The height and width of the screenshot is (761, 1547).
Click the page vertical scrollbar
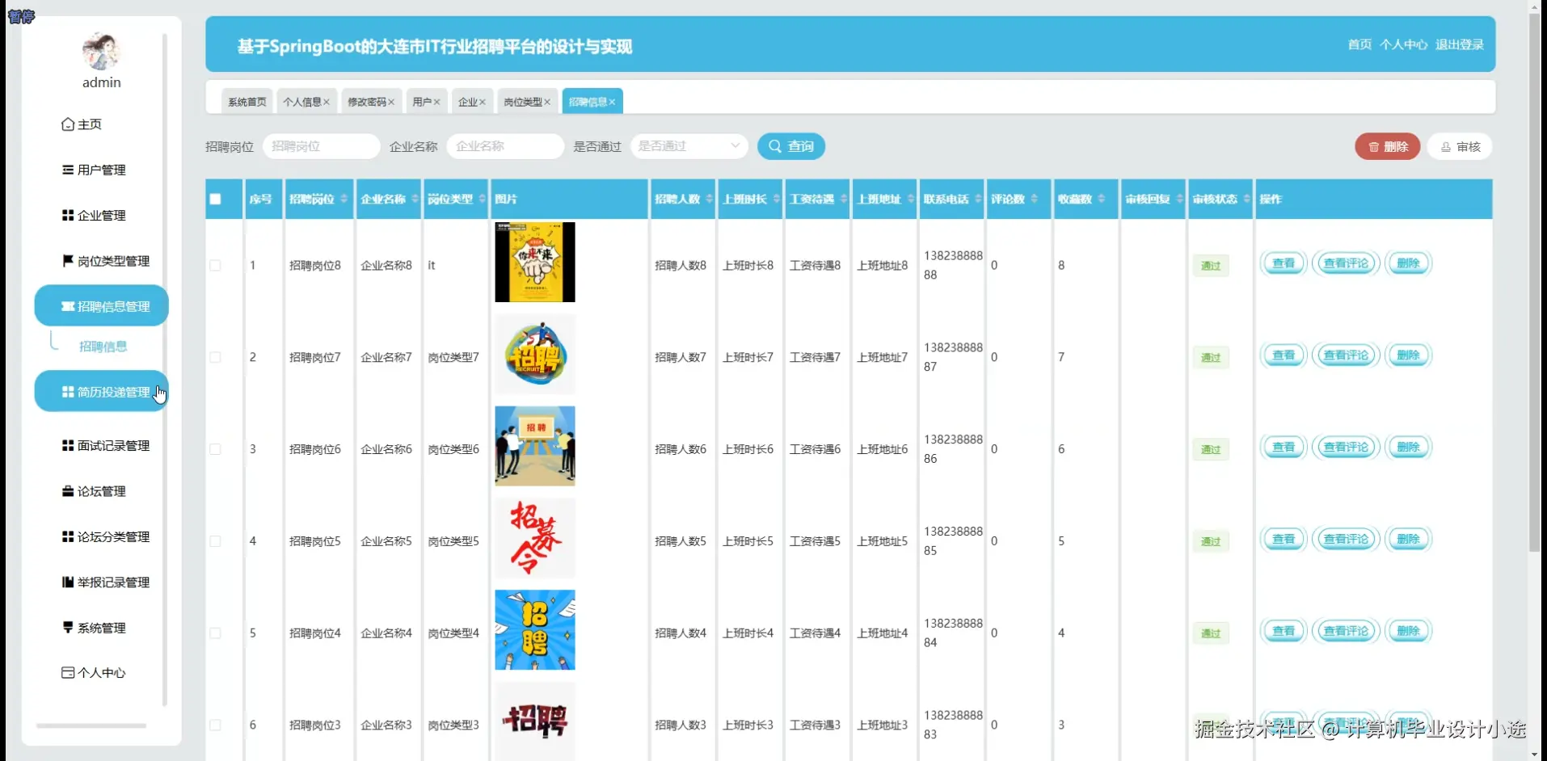point(1535,281)
